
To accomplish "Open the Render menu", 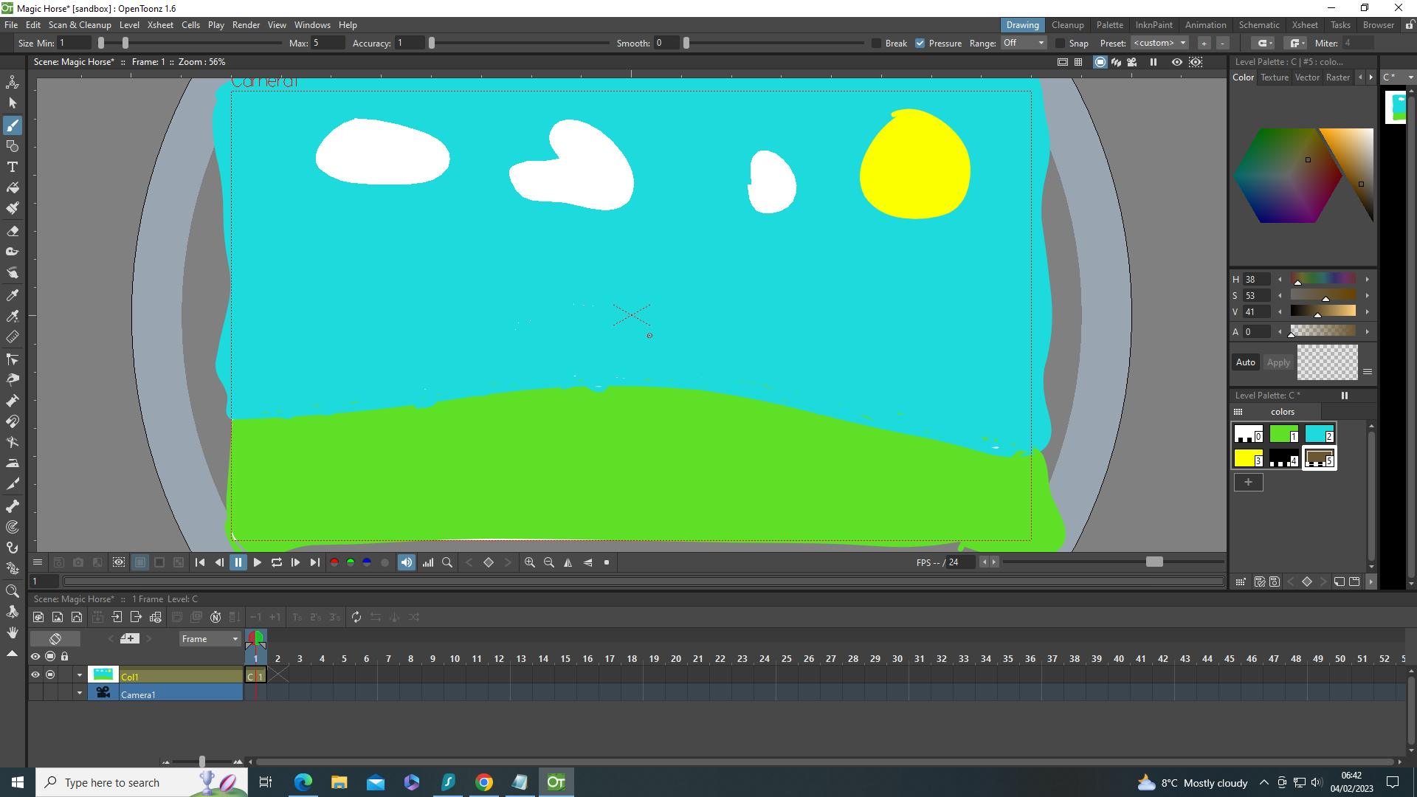I will click(x=246, y=24).
